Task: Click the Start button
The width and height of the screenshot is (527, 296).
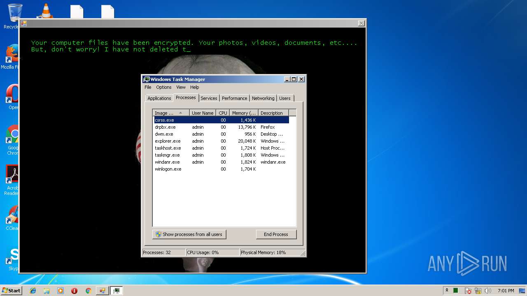Action: (x=11, y=291)
